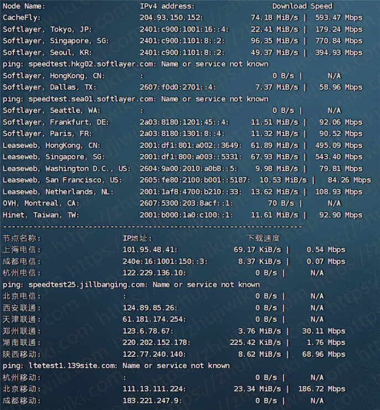Click Washington speed 79.81 Mbps
The height and width of the screenshot is (410, 380).
(341, 168)
